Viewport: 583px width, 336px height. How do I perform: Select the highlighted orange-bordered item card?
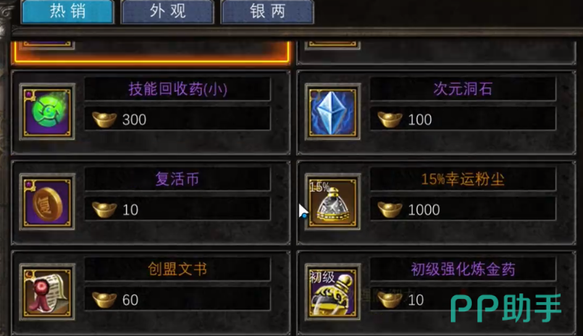pyautogui.click(x=151, y=52)
